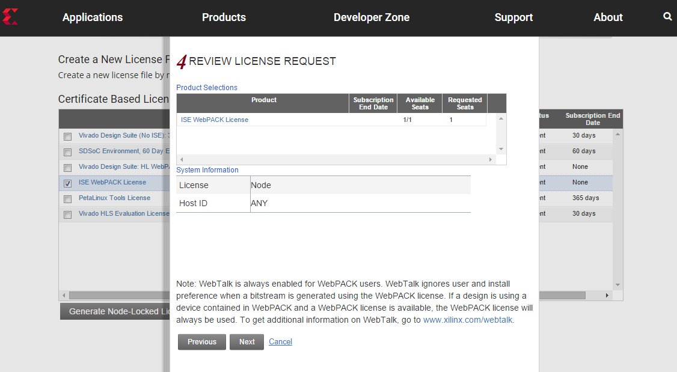Click the Host ID value ANY
677x372 pixels.
259,203
